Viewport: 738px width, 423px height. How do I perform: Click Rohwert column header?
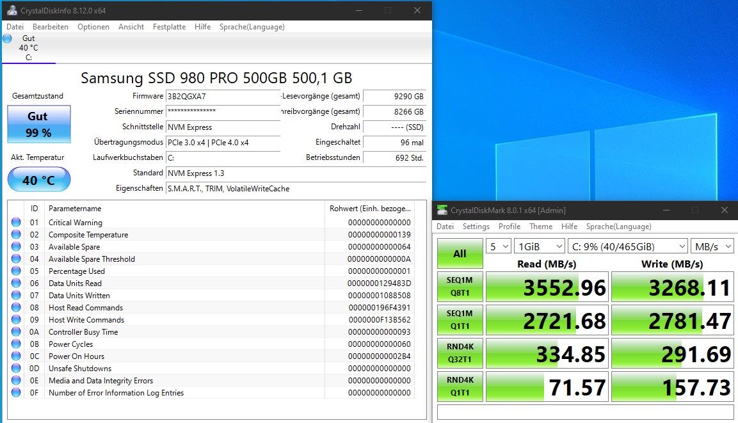[370, 209]
